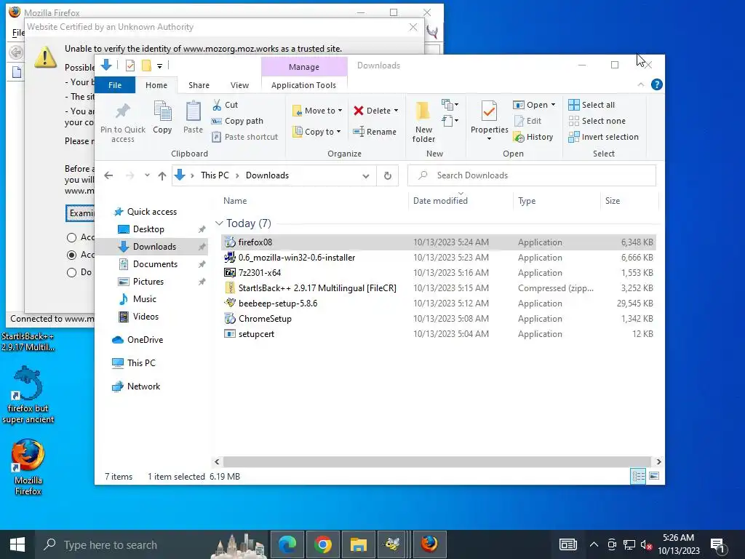Open the Move to dropdown
The height and width of the screenshot is (559, 745).
pos(317,111)
